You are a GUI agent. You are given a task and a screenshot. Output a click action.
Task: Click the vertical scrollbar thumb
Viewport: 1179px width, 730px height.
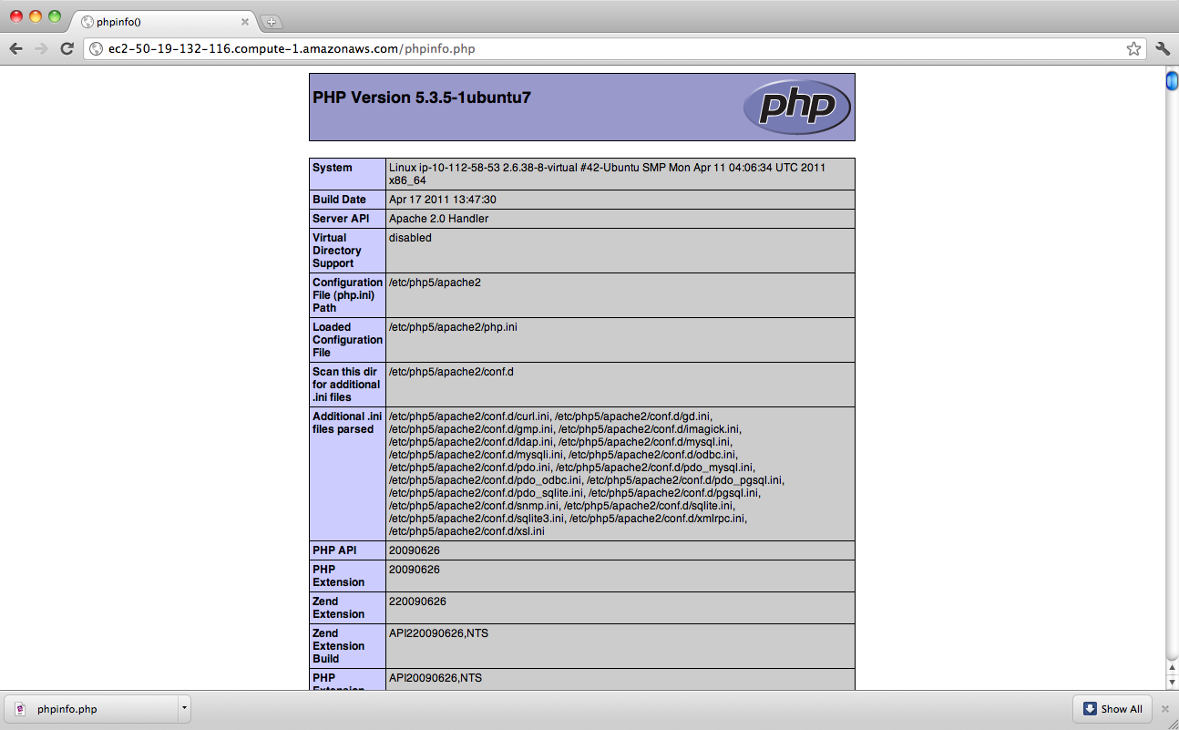tap(1172, 81)
